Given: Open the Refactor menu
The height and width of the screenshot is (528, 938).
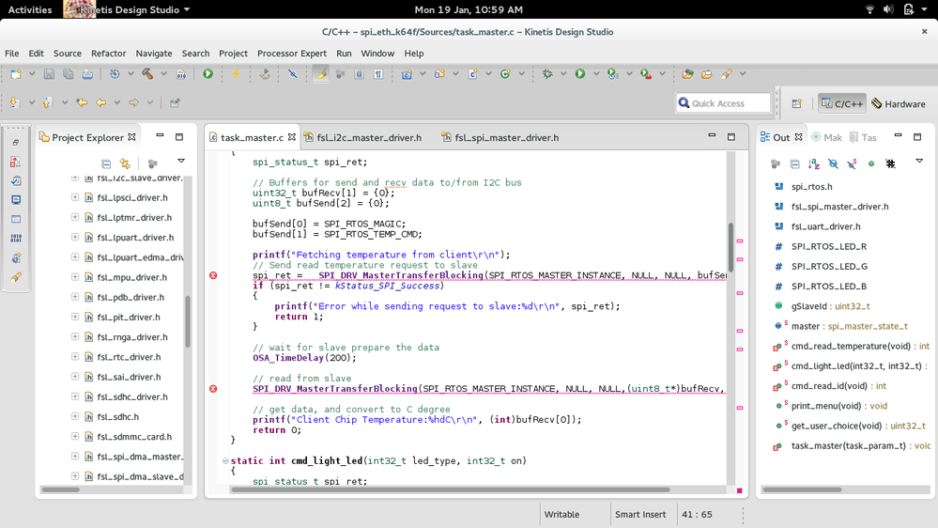Looking at the screenshot, I should [108, 54].
